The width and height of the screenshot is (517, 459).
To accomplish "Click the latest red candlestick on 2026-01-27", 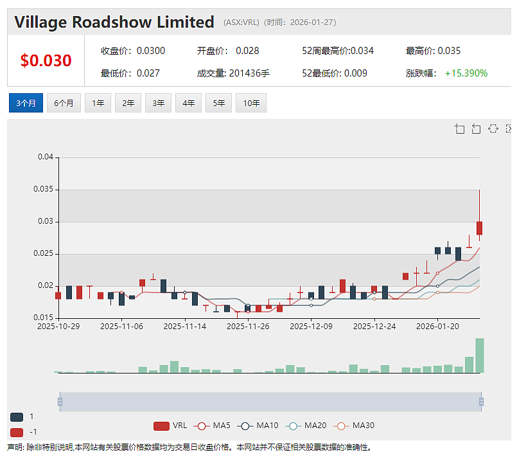I will (479, 228).
